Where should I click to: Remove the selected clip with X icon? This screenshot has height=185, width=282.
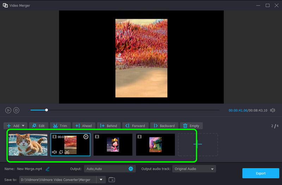[x=86, y=137]
